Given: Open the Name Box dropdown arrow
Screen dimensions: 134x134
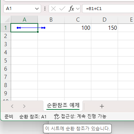Looking at the screenshot, I should 37,9.
